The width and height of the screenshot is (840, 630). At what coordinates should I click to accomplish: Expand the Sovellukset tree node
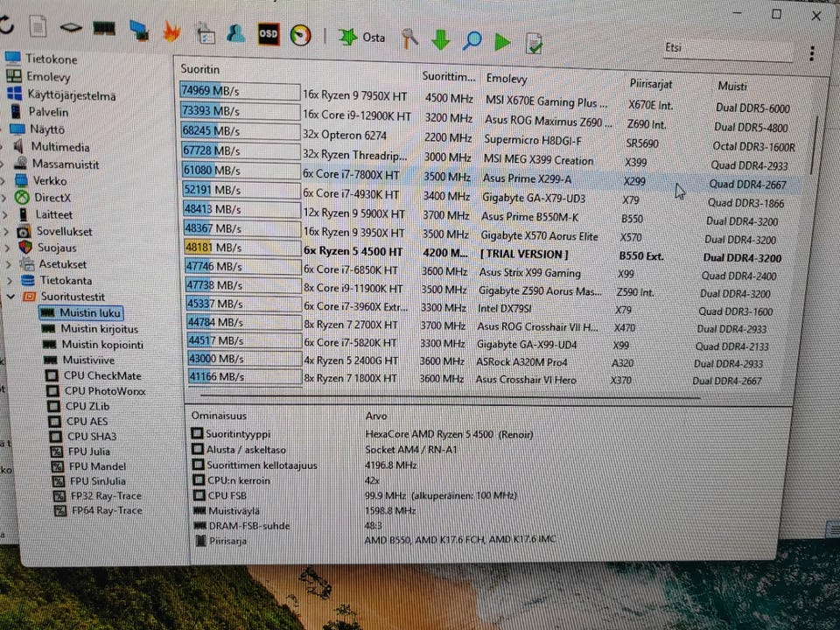6,231
